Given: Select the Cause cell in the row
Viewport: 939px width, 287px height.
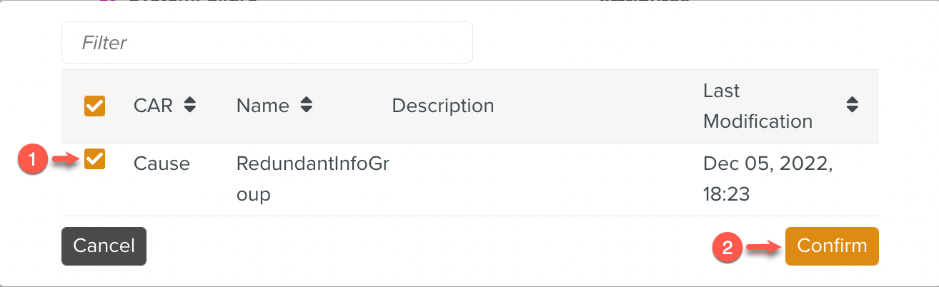Looking at the screenshot, I should point(162,163).
